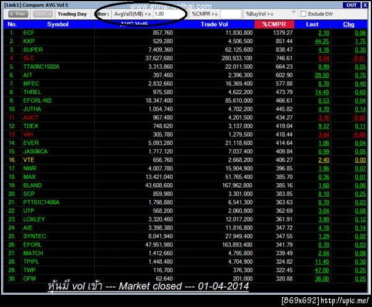This screenshot has width=372, height=307.
Task: Open the SUPER stock symbol
Action: point(33,50)
